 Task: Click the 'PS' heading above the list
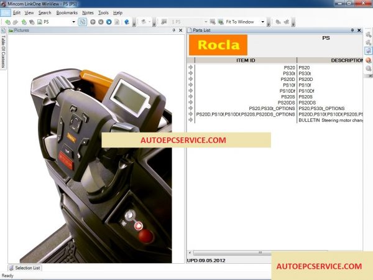(x=326, y=38)
